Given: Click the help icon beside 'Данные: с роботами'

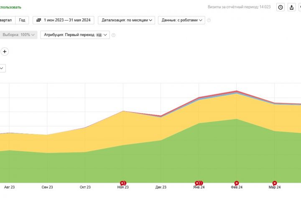Looking at the screenshot, I should (209, 20).
